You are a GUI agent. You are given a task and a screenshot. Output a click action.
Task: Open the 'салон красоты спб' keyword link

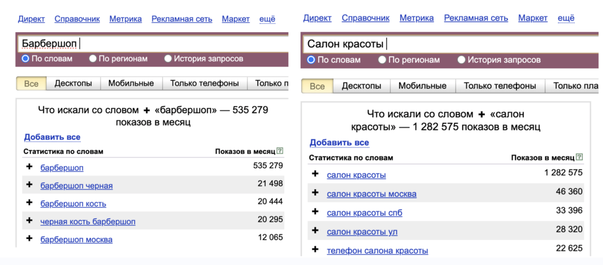point(364,213)
